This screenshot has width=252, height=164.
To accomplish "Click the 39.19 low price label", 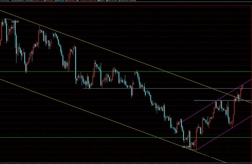I will coord(185,146).
